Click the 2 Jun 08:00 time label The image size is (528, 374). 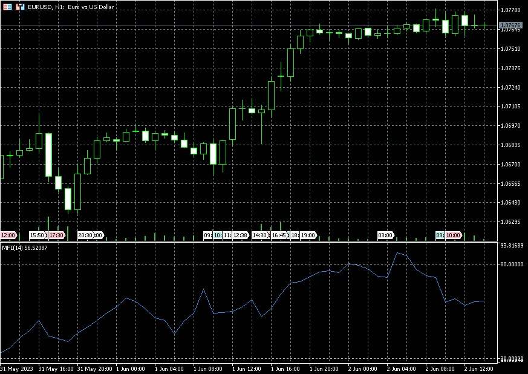pos(440,369)
